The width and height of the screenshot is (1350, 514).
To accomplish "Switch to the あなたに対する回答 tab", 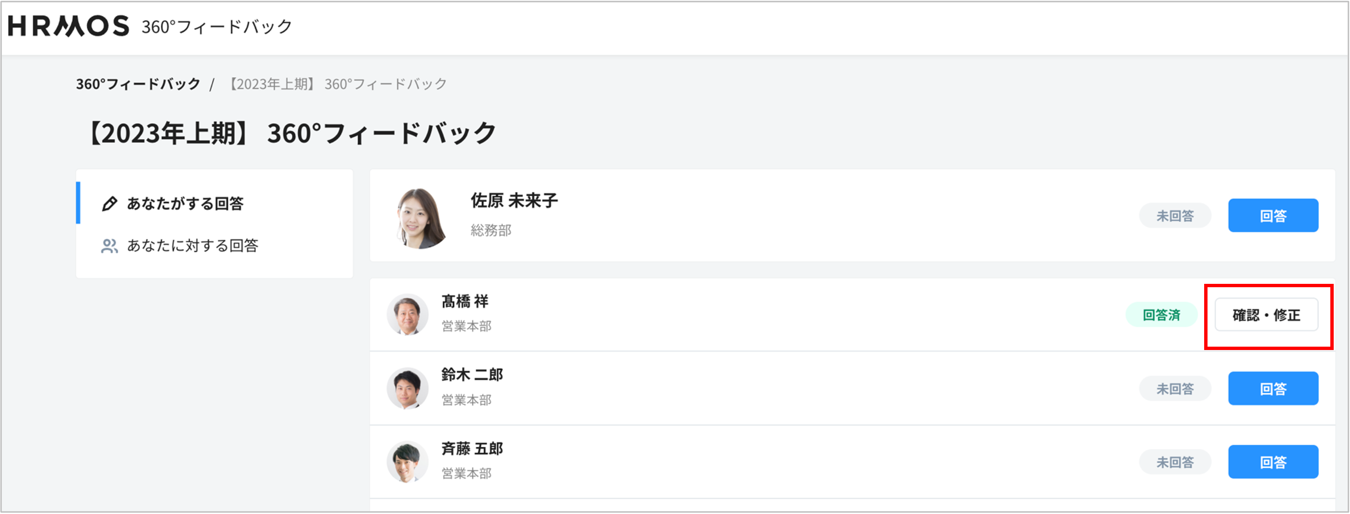I will (x=192, y=246).
